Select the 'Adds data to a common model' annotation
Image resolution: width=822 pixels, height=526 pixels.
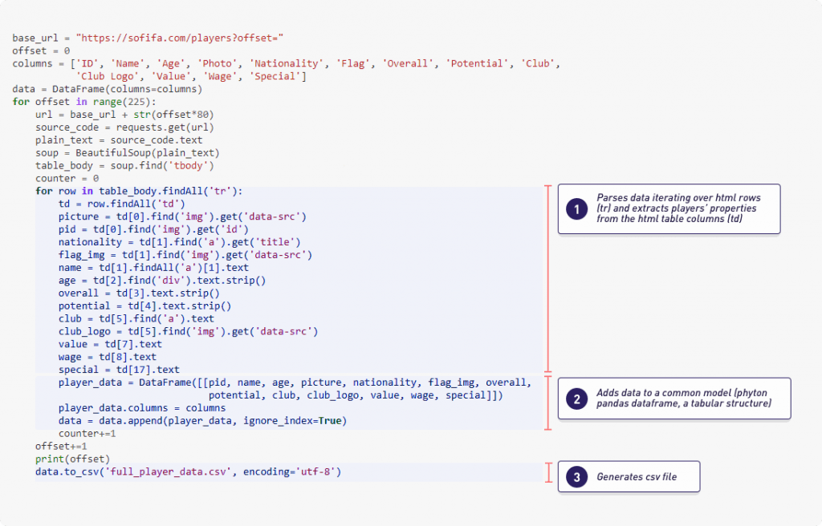pyautogui.click(x=684, y=399)
